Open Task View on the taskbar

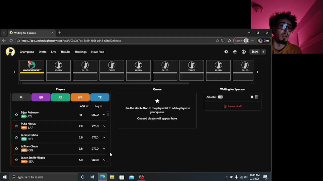tap(92, 177)
